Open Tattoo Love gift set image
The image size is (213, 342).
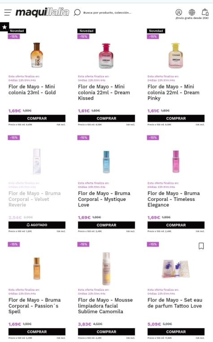(x=176, y=269)
